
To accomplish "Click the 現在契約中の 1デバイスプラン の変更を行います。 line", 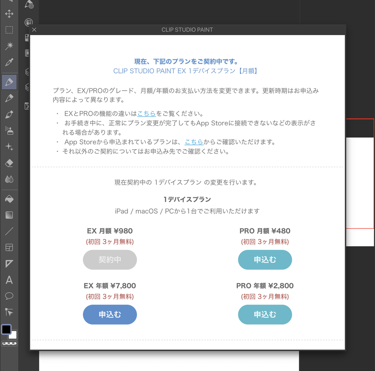I will coord(186,182).
